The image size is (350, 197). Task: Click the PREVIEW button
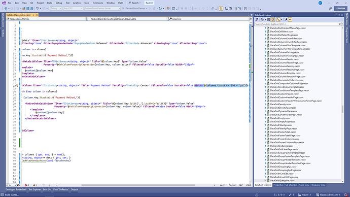pos(341,8)
